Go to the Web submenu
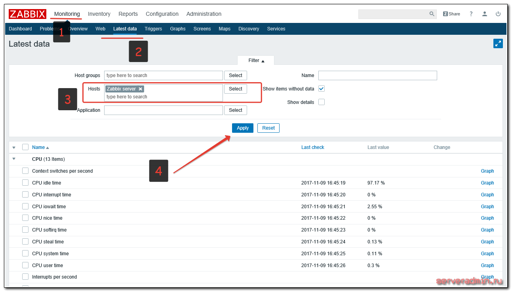512x292 pixels. pos(101,29)
